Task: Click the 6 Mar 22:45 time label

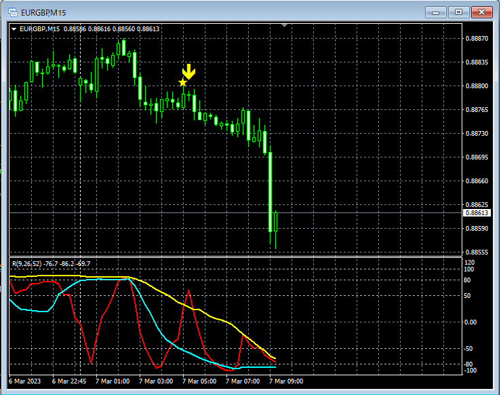Action: [69, 381]
